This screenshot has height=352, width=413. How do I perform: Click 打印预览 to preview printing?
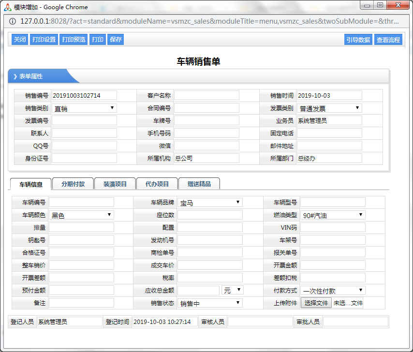click(x=74, y=40)
